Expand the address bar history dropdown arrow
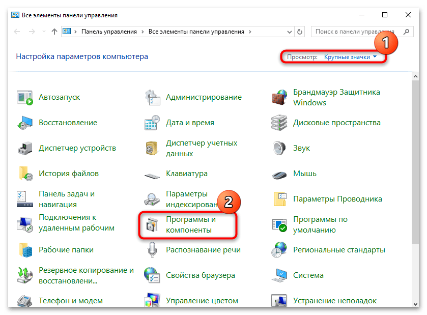Image resolution: width=427 pixels, height=315 pixels. (x=289, y=32)
